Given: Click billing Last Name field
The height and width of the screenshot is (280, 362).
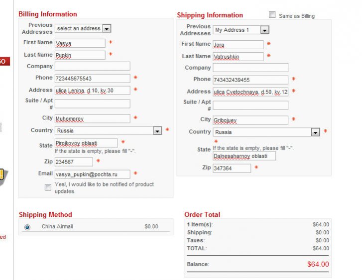Looking at the screenshot, I should (80, 55).
